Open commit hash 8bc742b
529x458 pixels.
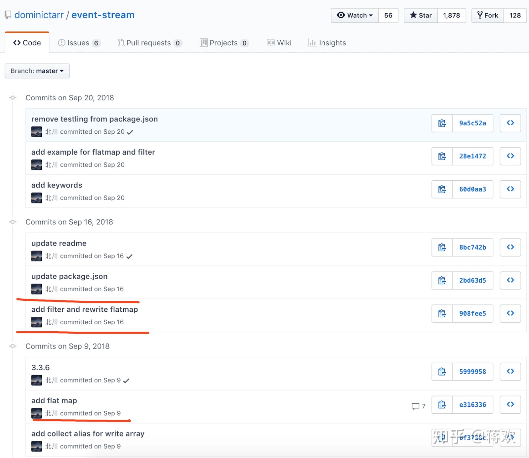coord(473,247)
